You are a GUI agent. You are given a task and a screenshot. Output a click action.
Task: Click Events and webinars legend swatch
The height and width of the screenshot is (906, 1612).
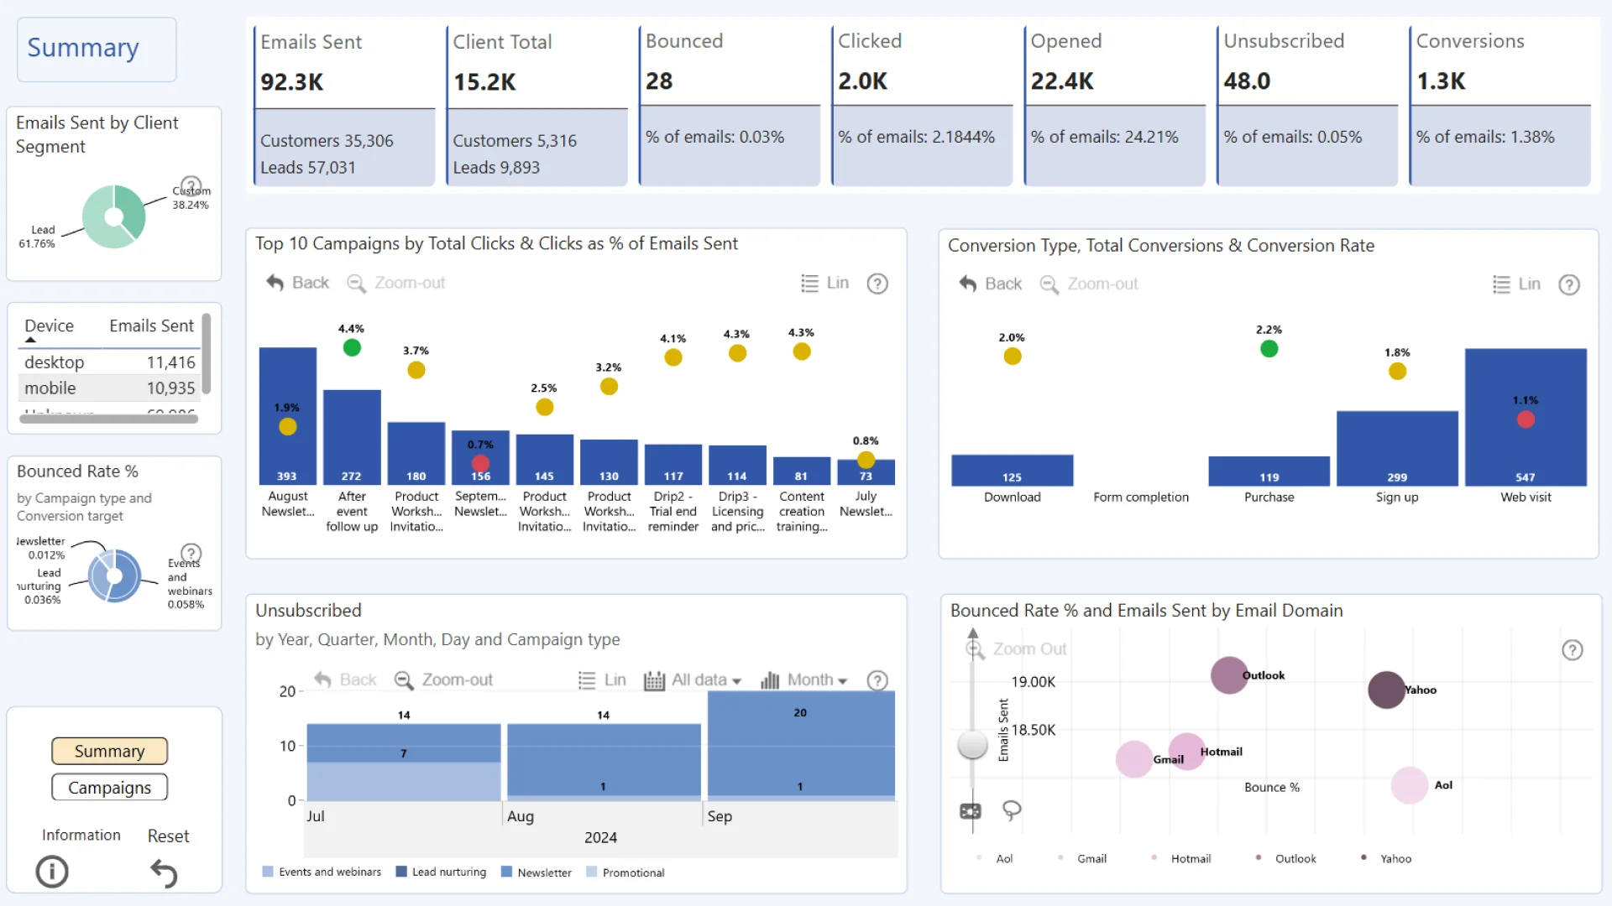268,872
